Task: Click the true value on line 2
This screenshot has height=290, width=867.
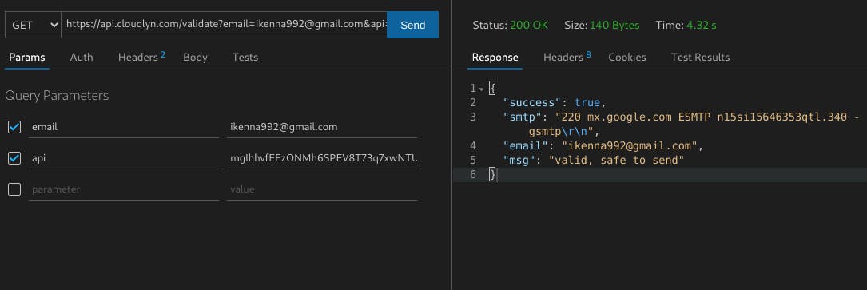Action: tap(587, 103)
